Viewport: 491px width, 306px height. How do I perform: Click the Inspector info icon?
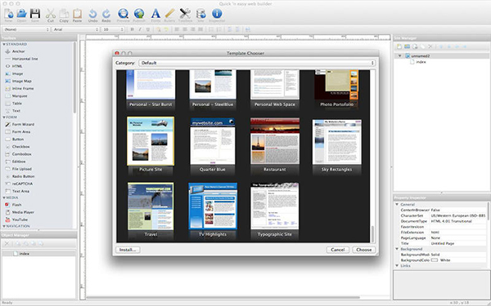[217, 14]
